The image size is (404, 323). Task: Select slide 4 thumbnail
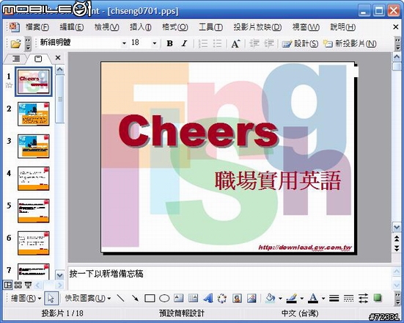34,178
